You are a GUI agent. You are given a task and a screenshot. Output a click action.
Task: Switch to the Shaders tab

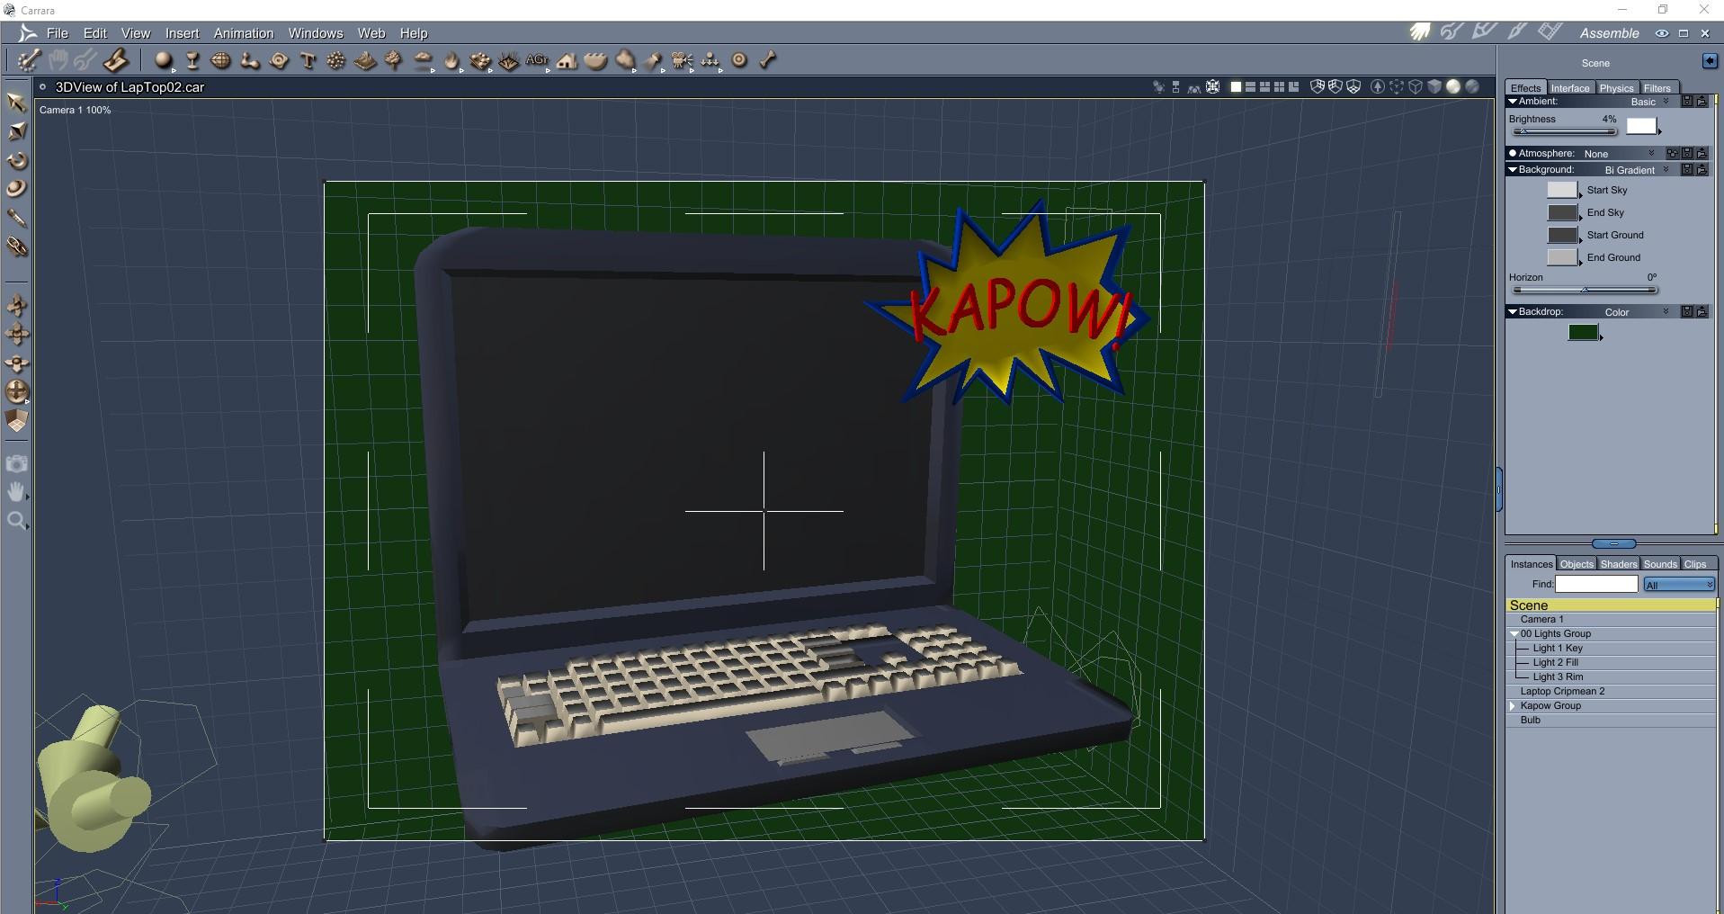(x=1619, y=564)
